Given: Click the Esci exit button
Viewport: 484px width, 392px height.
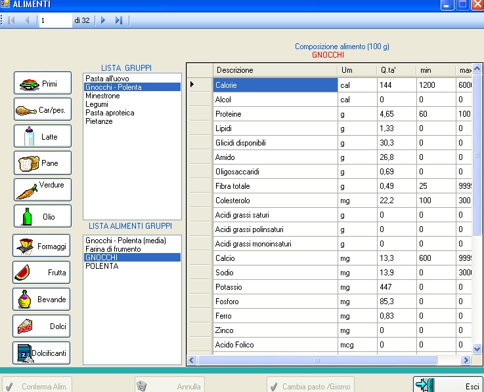Looking at the screenshot, I should pos(449,385).
